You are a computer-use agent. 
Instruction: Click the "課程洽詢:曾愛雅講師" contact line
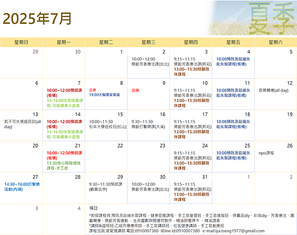(177, 231)
